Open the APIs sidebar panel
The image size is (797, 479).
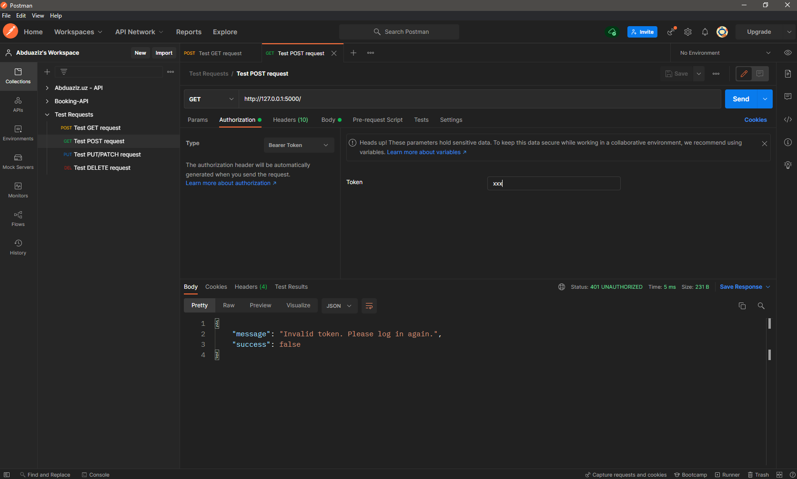coord(18,105)
